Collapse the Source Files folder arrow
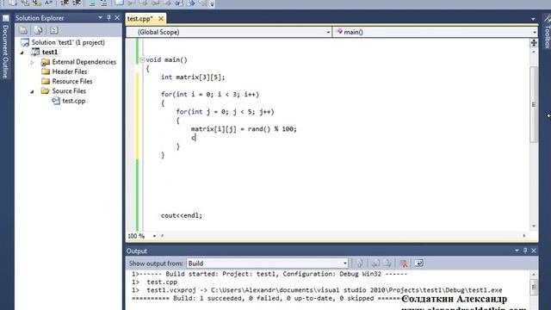551x310 pixels. pyautogui.click(x=32, y=91)
